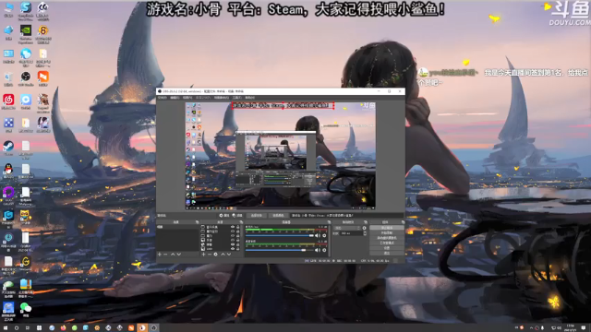This screenshot has width=591, height=332.
Task: Toggle eye visibility of last source row
Action: [x=233, y=249]
